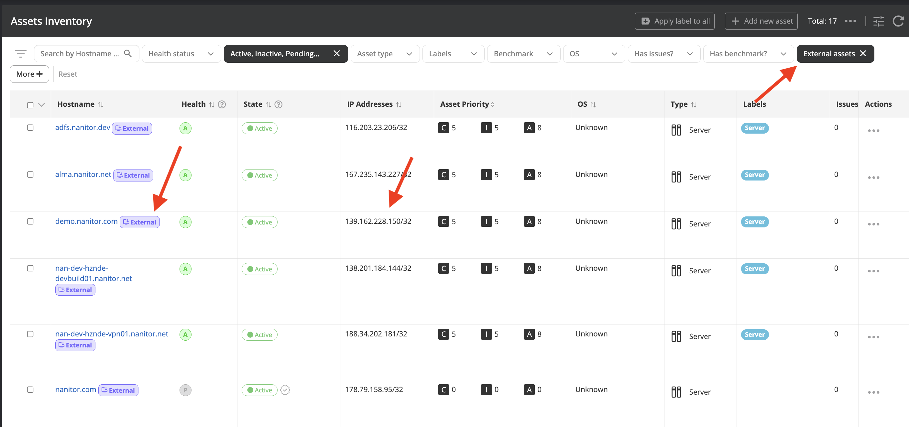The image size is (909, 427).
Task: Select the demo.nanitor.com row checkbox
Action: [30, 221]
